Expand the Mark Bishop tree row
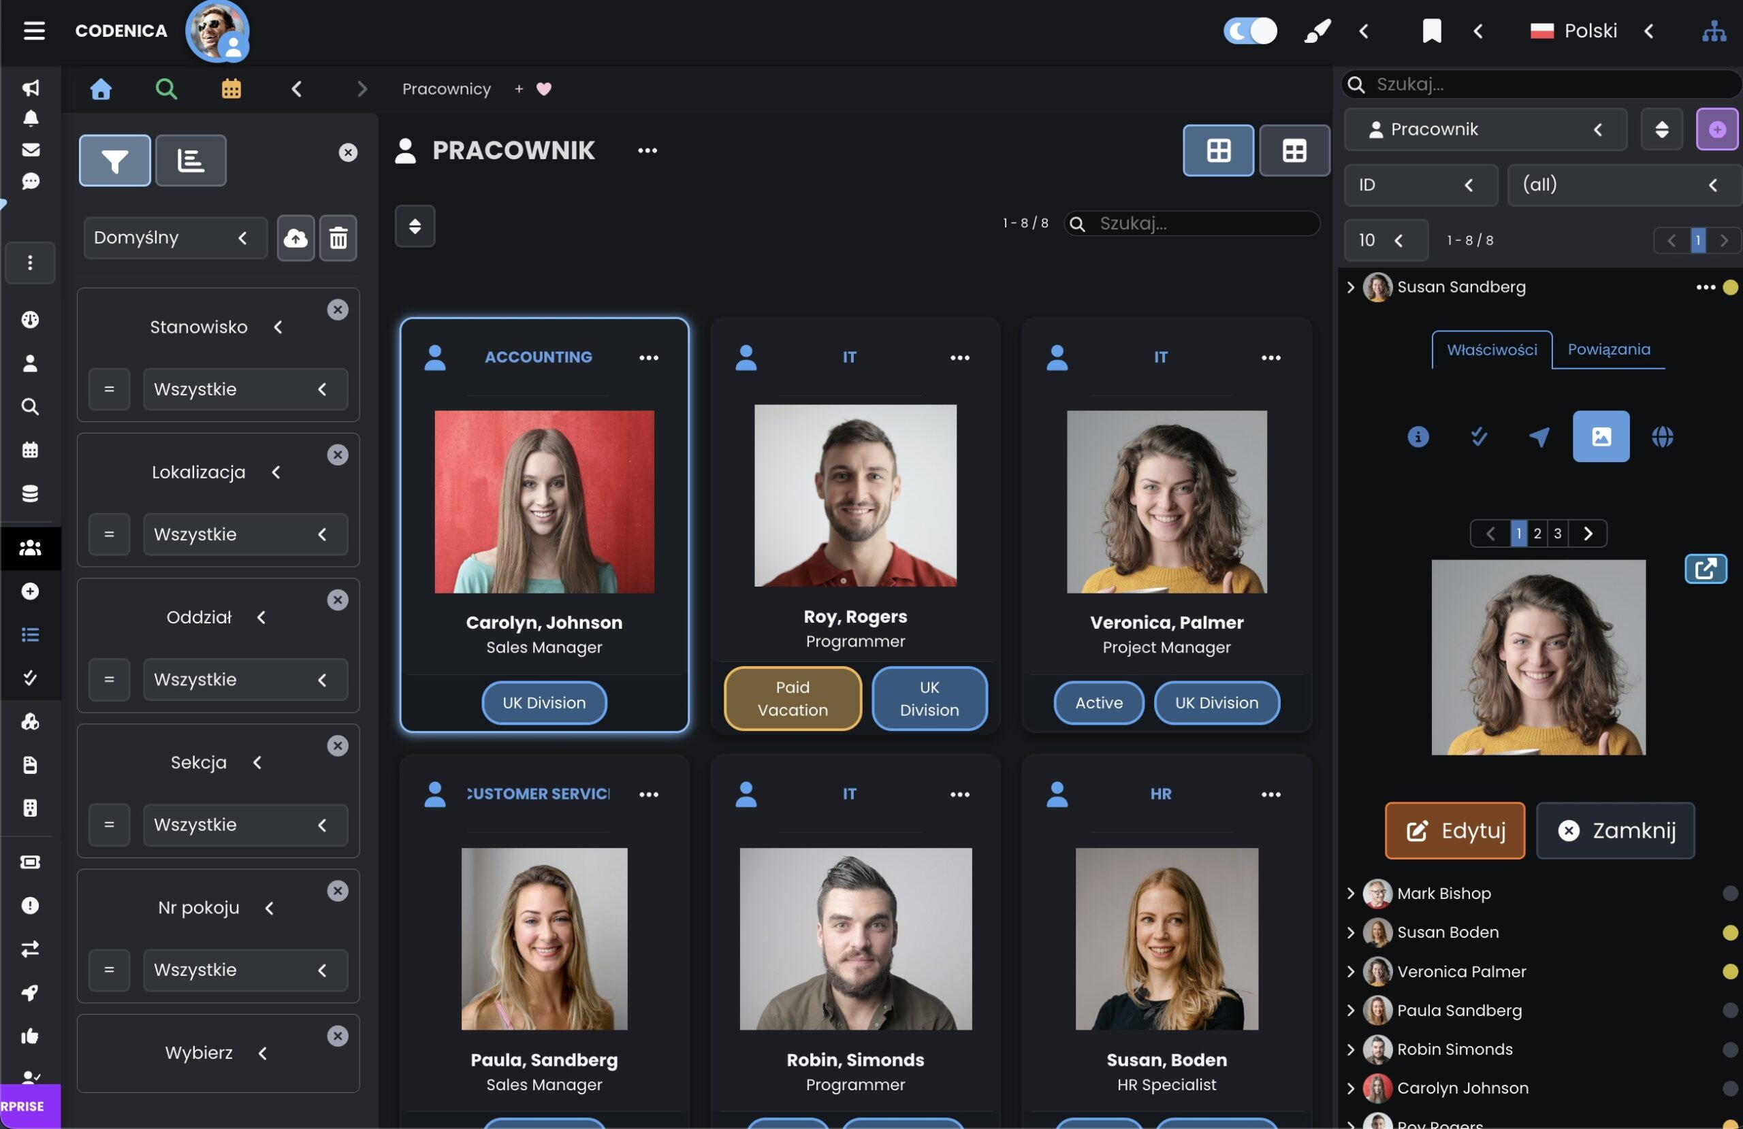 click(x=1350, y=894)
